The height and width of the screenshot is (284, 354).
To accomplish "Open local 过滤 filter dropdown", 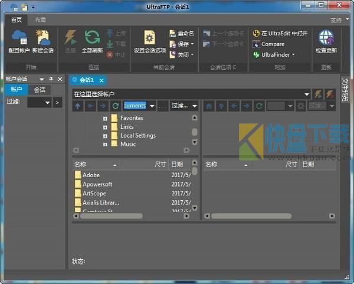I will pos(195,106).
